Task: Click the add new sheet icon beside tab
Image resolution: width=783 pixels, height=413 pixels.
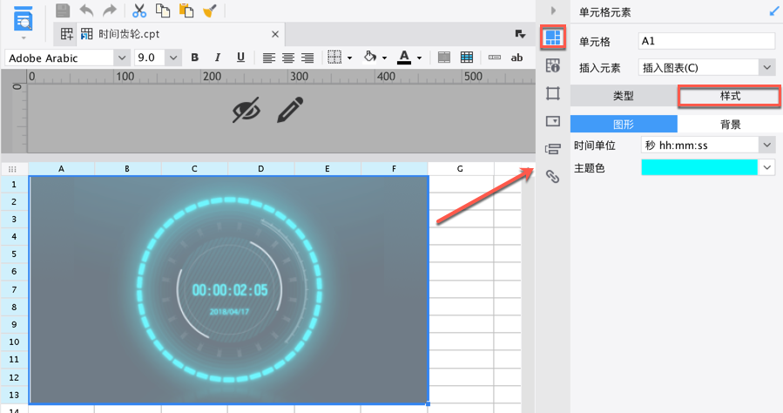Action: pyautogui.click(x=66, y=34)
